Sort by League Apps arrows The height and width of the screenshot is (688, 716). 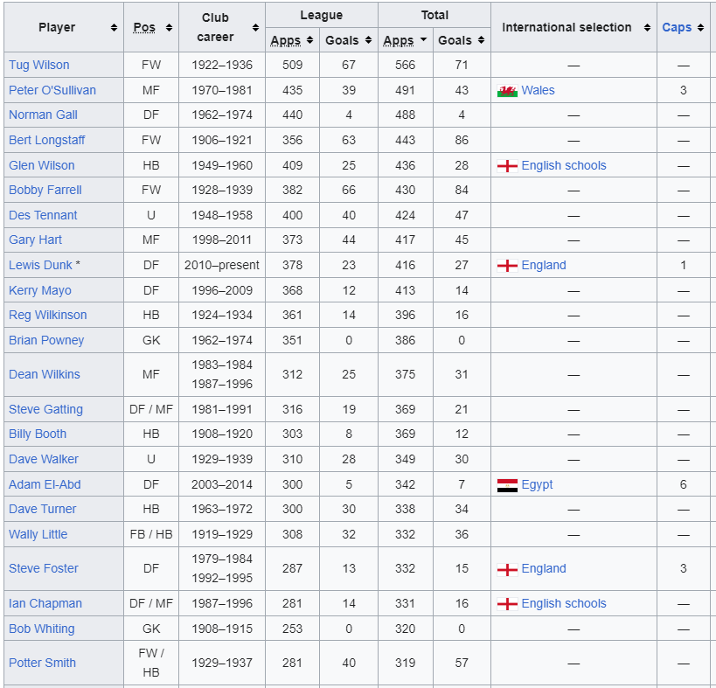point(310,40)
